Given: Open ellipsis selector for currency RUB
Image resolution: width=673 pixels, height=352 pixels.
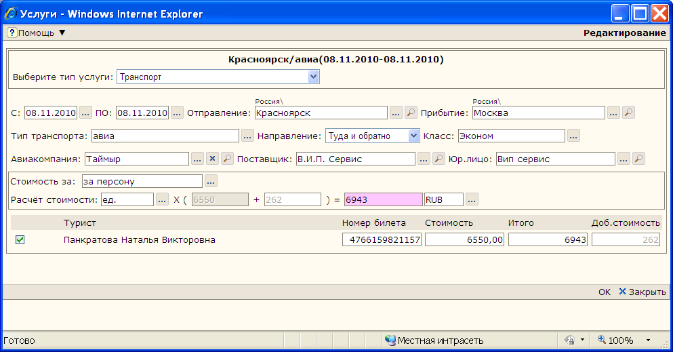Looking at the screenshot, I should coord(472,199).
